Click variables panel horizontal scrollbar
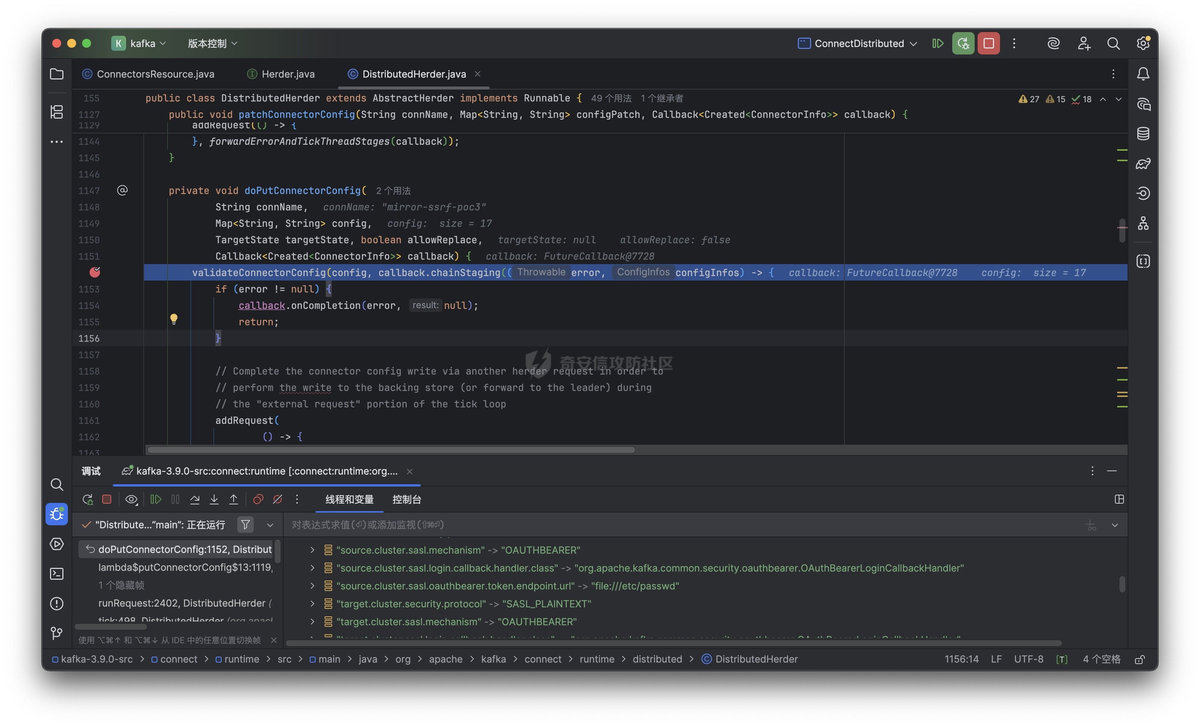Image resolution: width=1200 pixels, height=726 pixels. (x=674, y=643)
